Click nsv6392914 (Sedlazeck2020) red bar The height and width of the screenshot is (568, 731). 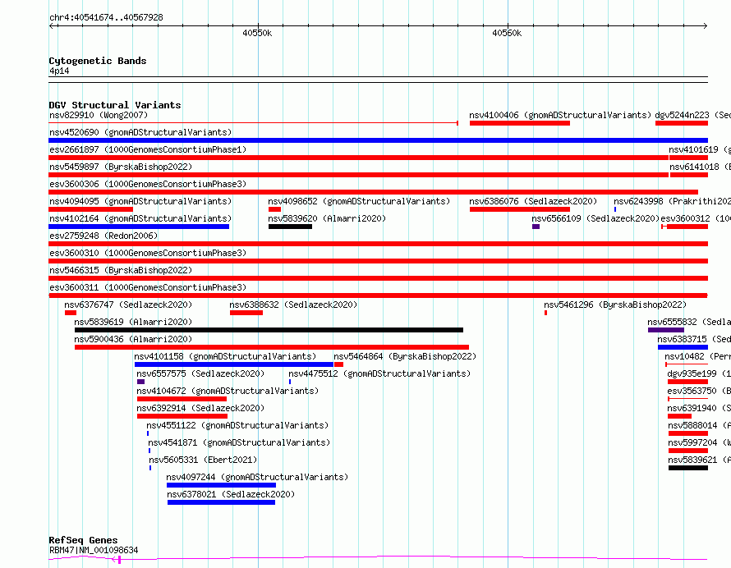click(182, 417)
